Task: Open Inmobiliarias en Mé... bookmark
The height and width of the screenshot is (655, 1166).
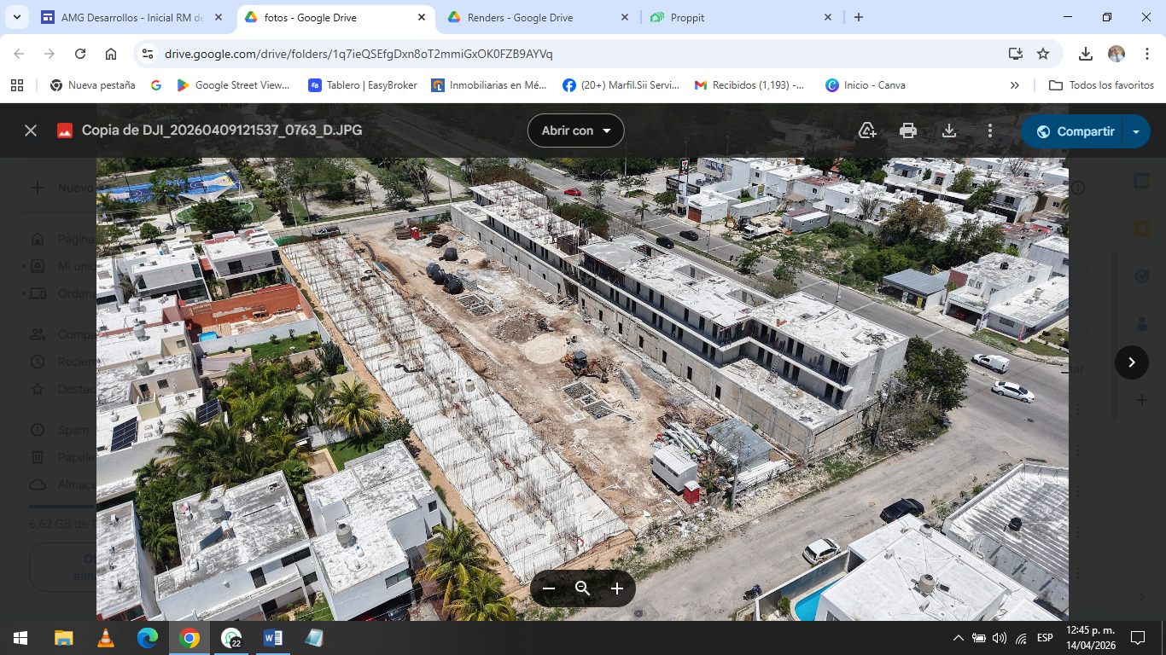Action: click(x=489, y=85)
